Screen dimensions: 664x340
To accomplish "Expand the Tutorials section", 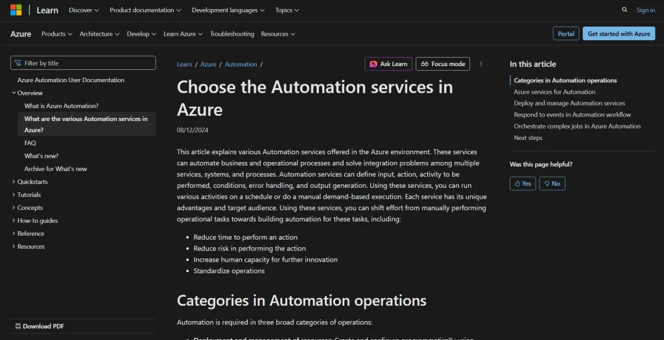I will [26, 194].
